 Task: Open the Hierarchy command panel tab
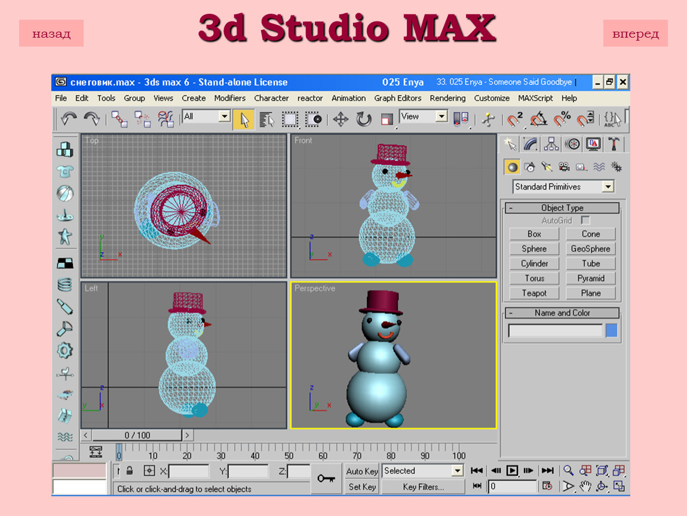551,144
